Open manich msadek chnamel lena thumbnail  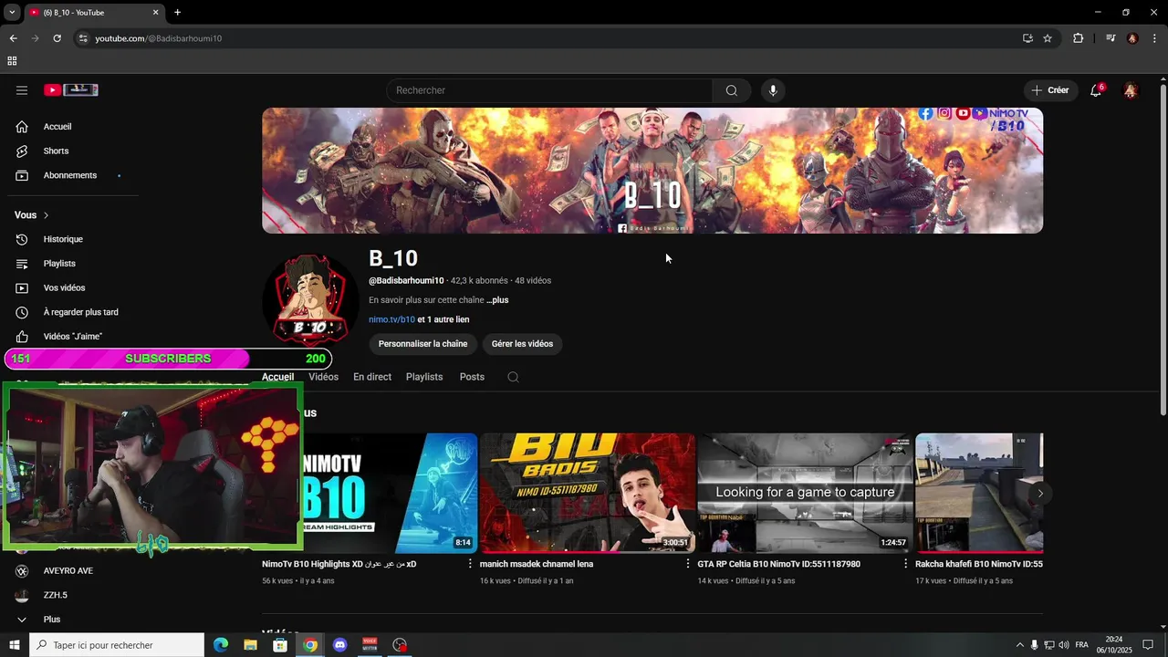click(x=588, y=493)
